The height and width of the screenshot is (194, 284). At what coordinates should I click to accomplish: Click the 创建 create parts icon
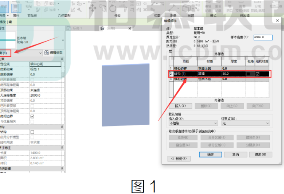[x=187, y=8]
